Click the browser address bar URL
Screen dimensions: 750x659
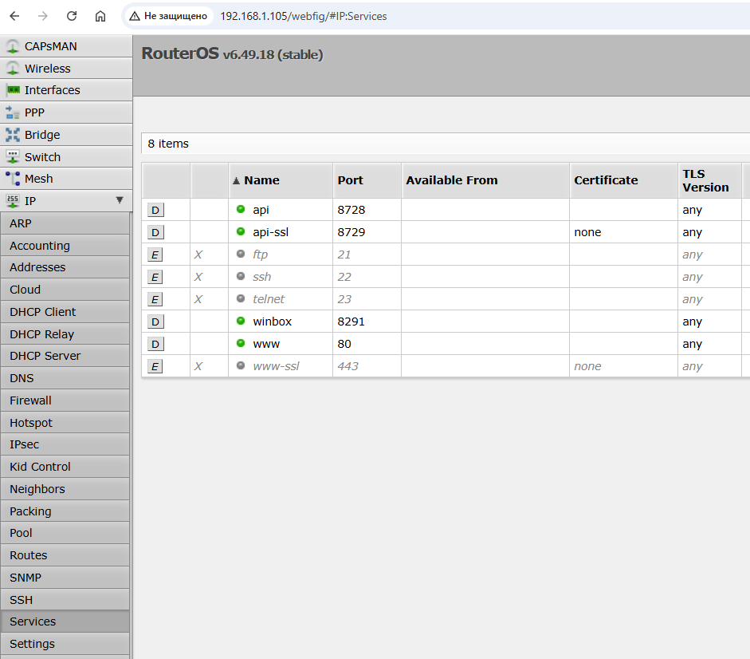coord(303,16)
